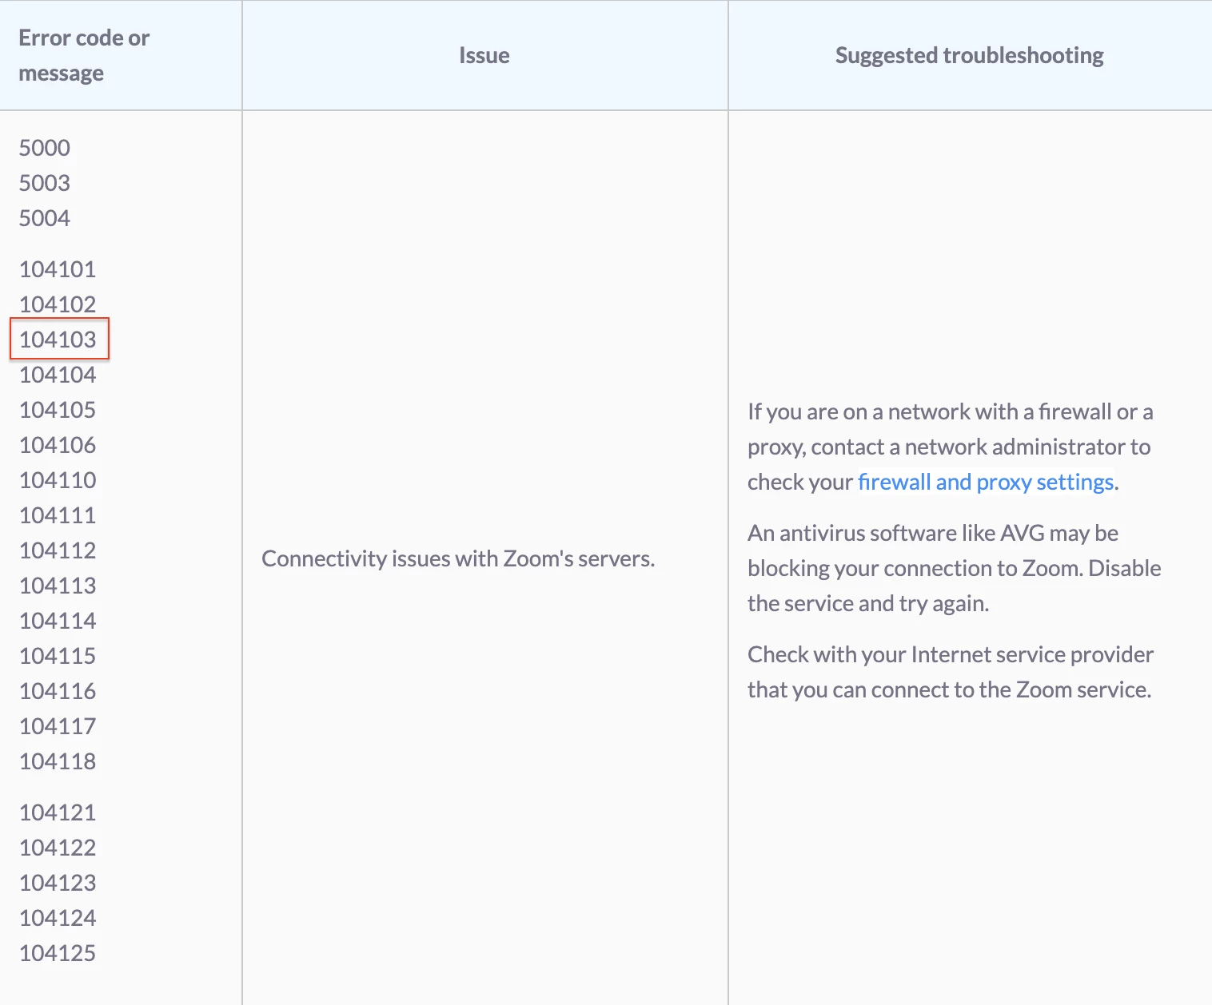The width and height of the screenshot is (1212, 1005).
Task: Click the Internet service provider paragraph
Action: pyautogui.click(x=951, y=672)
